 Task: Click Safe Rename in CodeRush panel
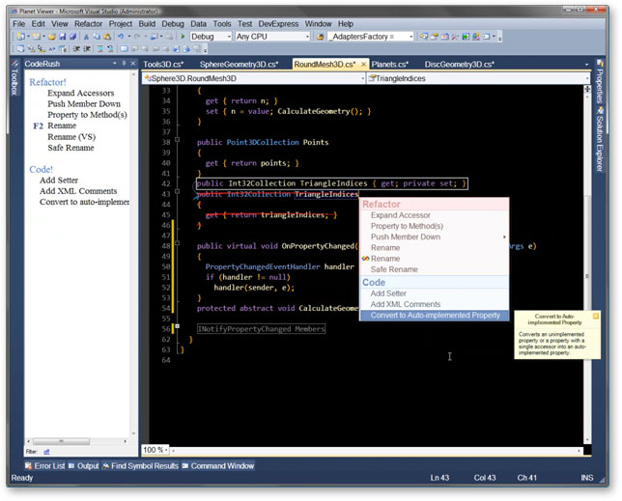coord(71,148)
